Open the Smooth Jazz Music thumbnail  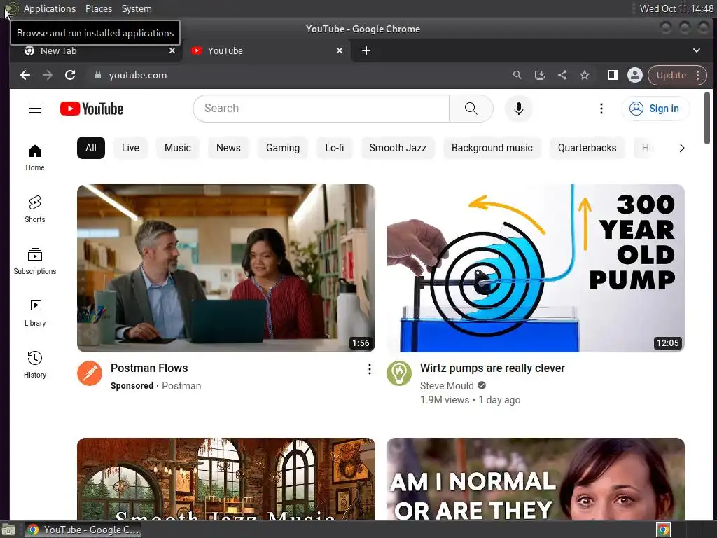coord(226,478)
